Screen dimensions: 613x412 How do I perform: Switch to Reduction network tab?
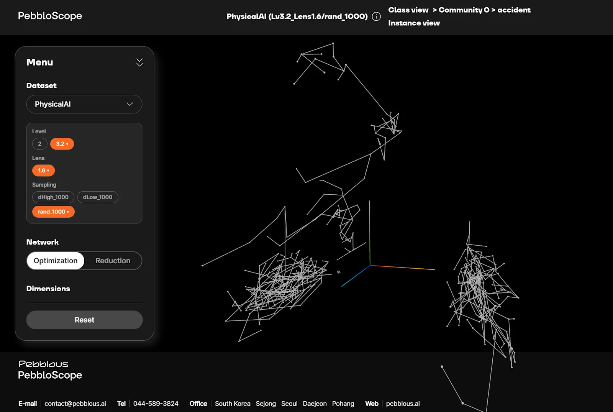click(113, 261)
